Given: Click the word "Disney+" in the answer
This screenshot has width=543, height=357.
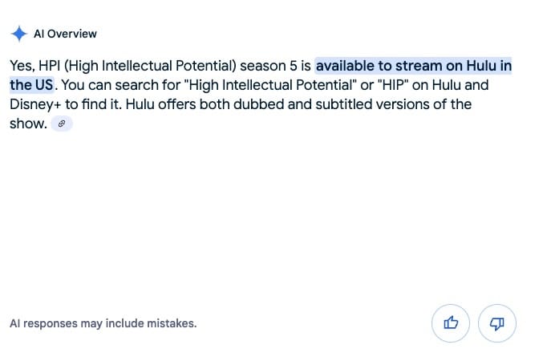Looking at the screenshot, I should point(35,104).
